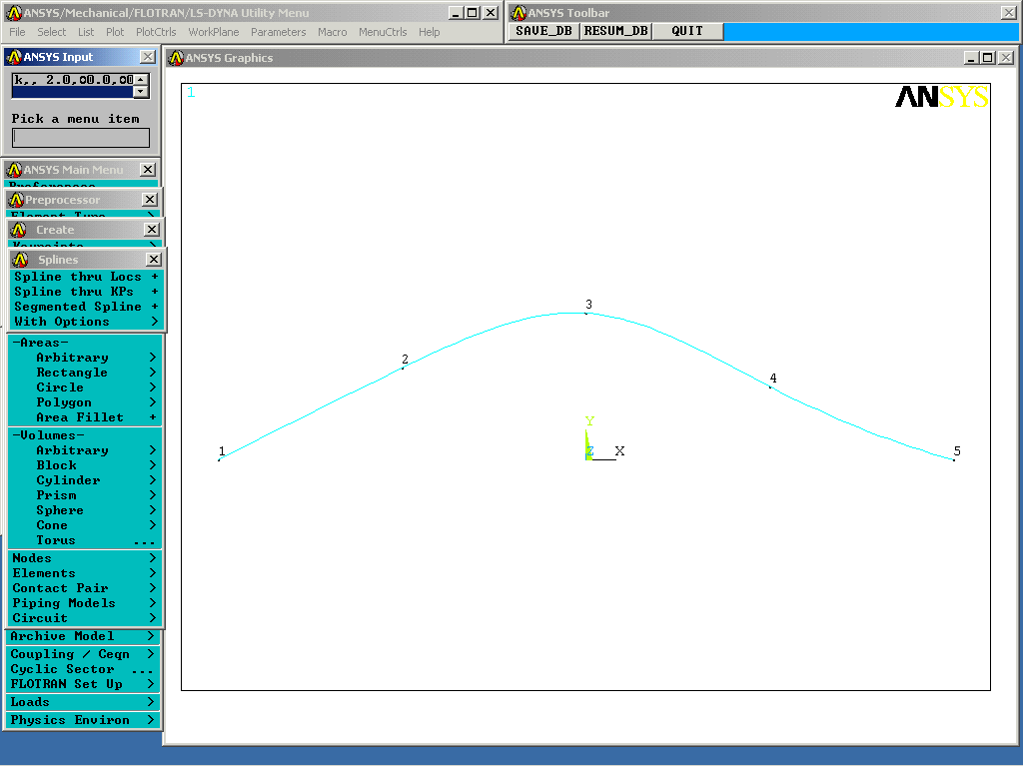Close the ANSYS Input window
1023x767 pixels.
point(148,57)
